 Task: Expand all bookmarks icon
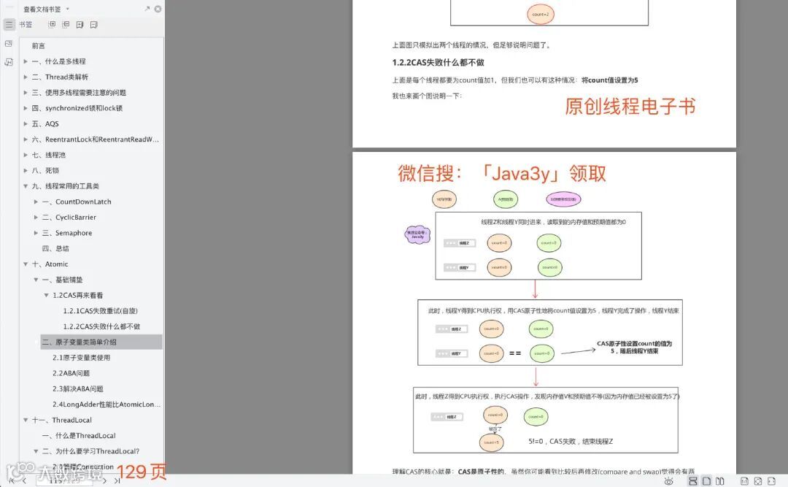52,24
